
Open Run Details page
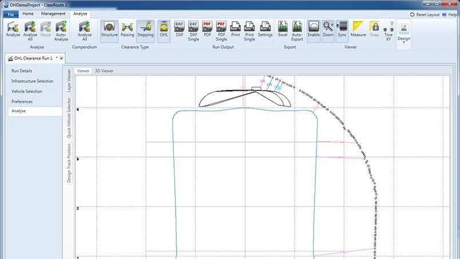tap(22, 71)
